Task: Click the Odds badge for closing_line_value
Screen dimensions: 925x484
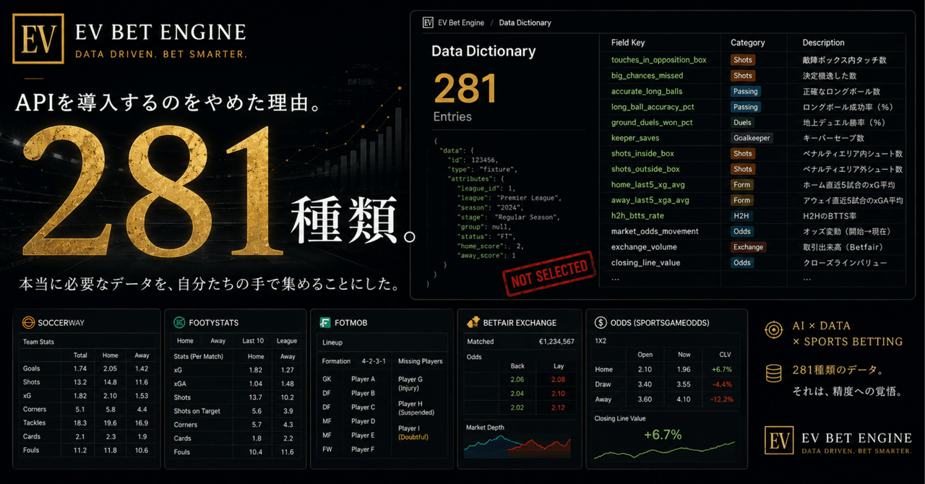Action: click(742, 262)
